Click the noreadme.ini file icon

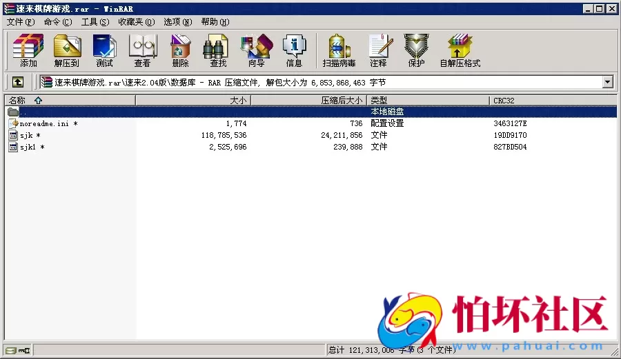pyautogui.click(x=13, y=124)
